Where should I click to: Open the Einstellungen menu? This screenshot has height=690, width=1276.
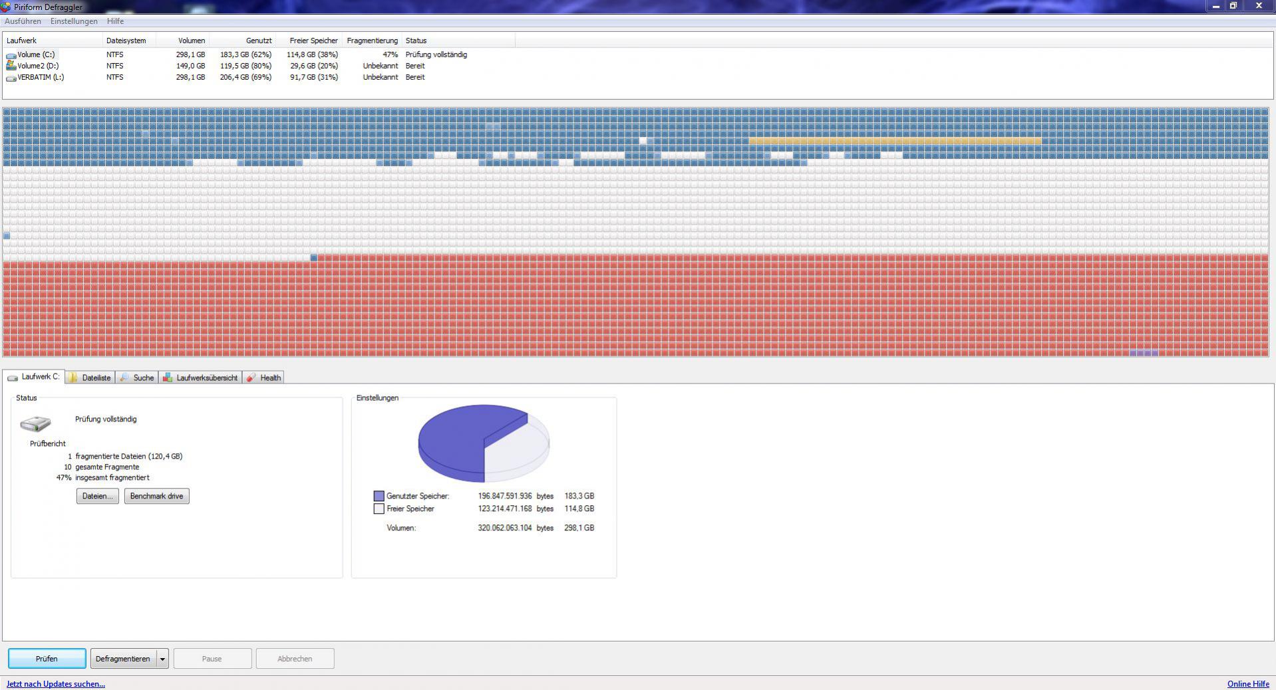pos(74,21)
